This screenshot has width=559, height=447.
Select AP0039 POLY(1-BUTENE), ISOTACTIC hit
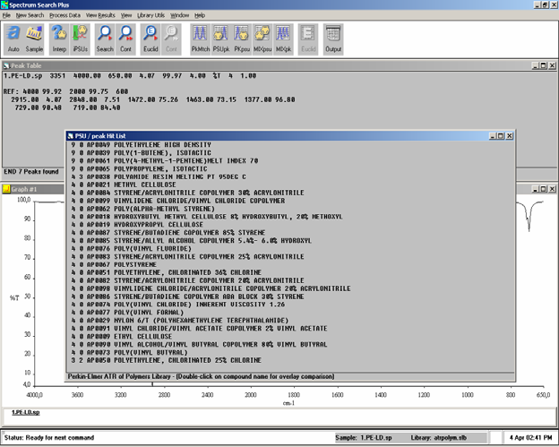click(x=141, y=152)
